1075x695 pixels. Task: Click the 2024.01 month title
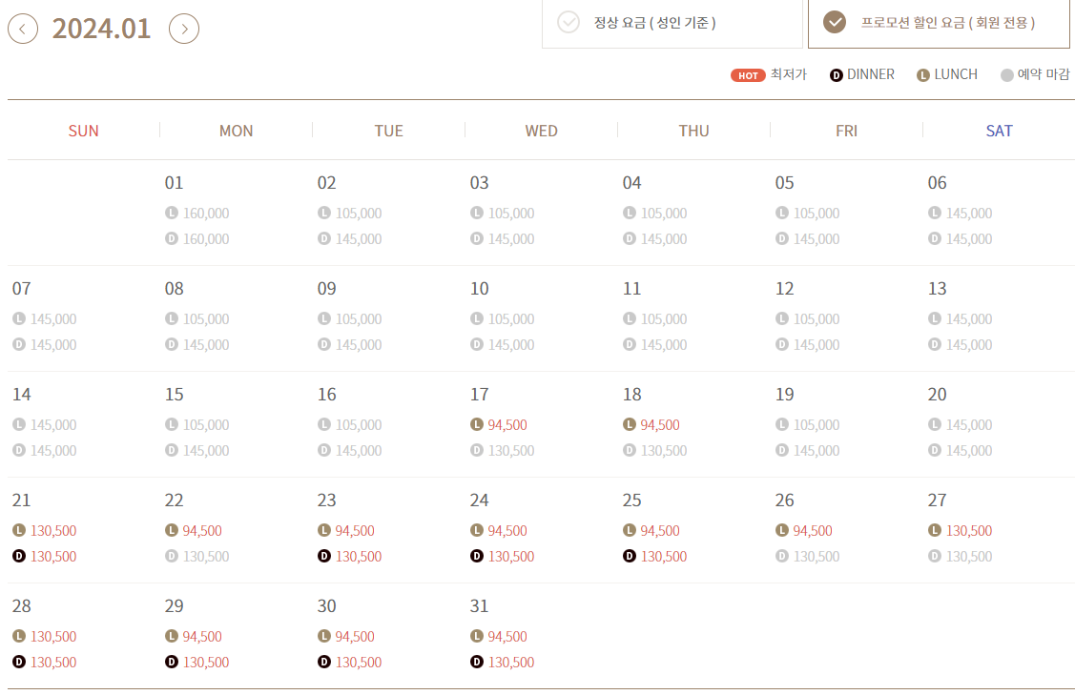click(x=102, y=29)
